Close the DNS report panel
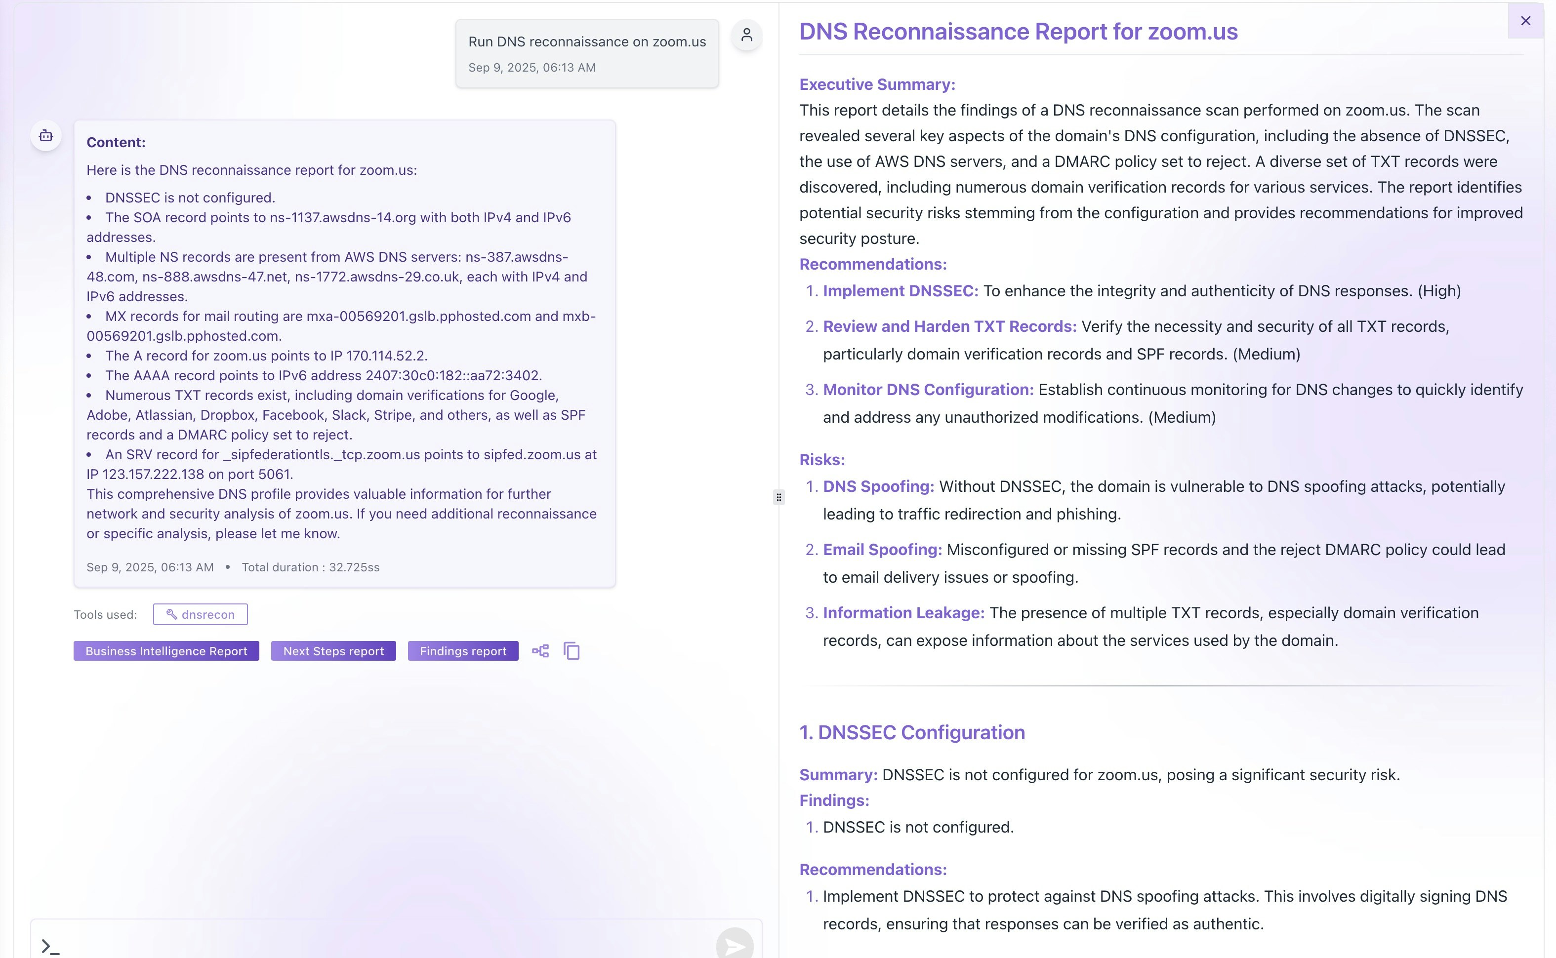This screenshot has height=958, width=1556. [x=1525, y=21]
